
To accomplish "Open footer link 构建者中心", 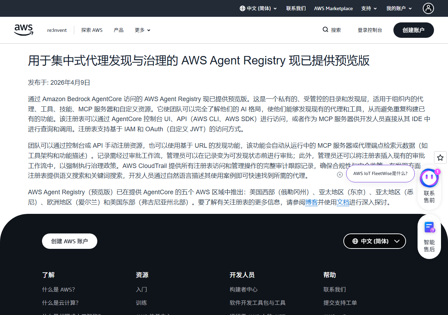I will (244, 289).
